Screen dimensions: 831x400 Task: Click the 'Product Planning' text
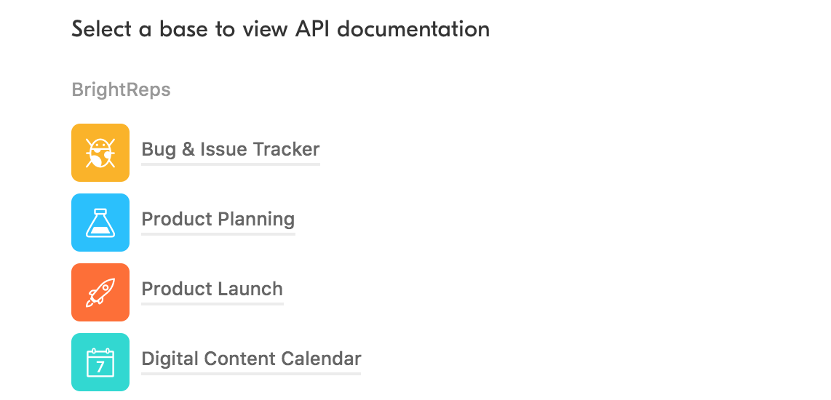click(218, 220)
